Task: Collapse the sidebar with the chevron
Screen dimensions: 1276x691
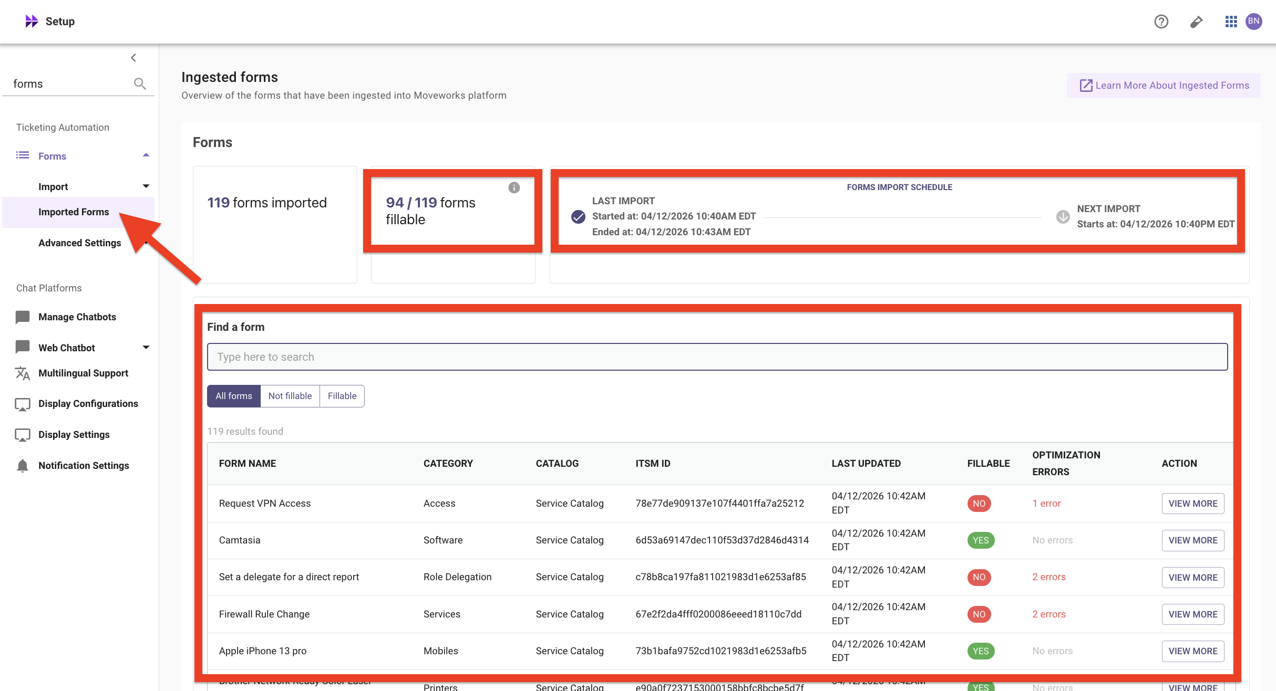Action: tap(133, 58)
